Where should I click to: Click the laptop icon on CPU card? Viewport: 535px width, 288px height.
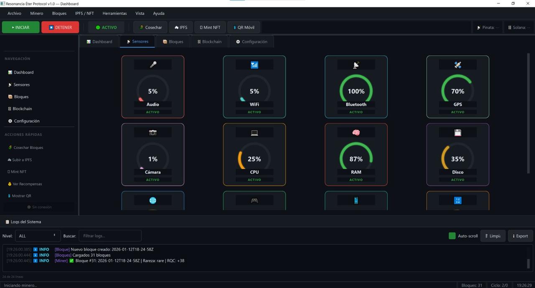pos(254,133)
